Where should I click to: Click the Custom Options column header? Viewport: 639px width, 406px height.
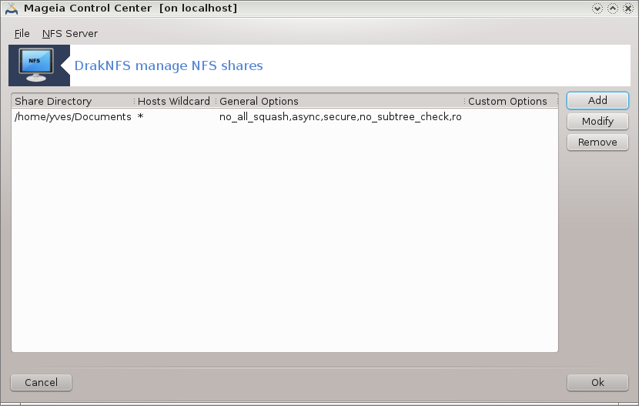(508, 101)
